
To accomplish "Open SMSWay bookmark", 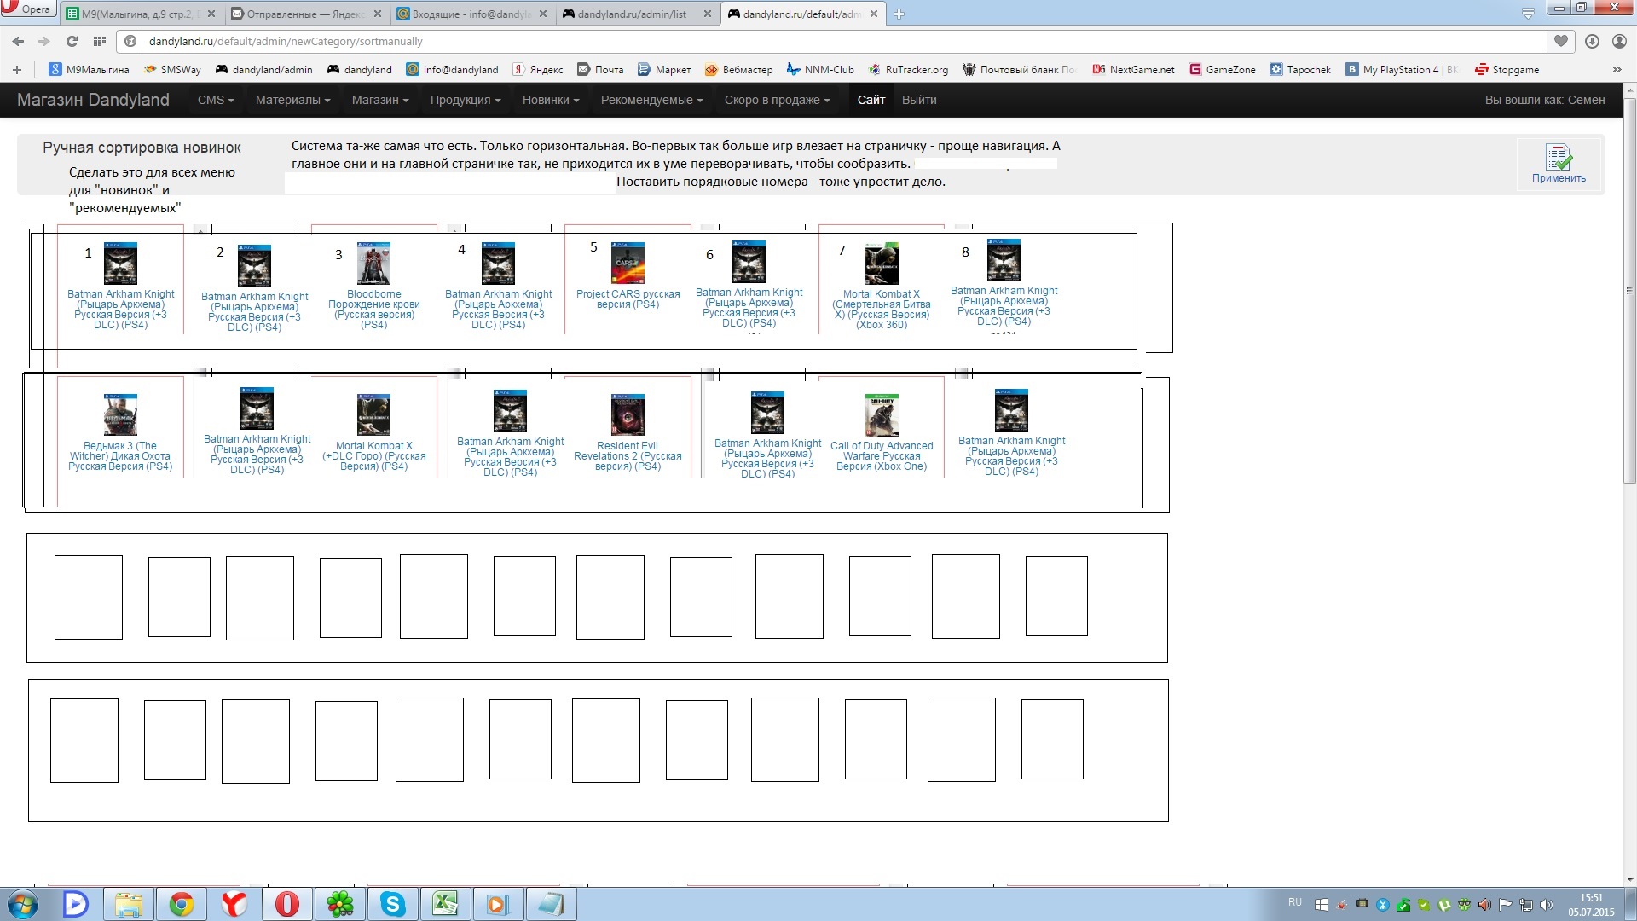I will (172, 70).
